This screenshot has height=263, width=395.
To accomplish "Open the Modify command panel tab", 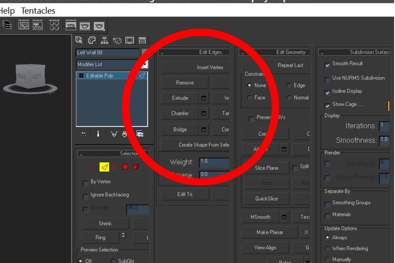I will pos(92,40).
